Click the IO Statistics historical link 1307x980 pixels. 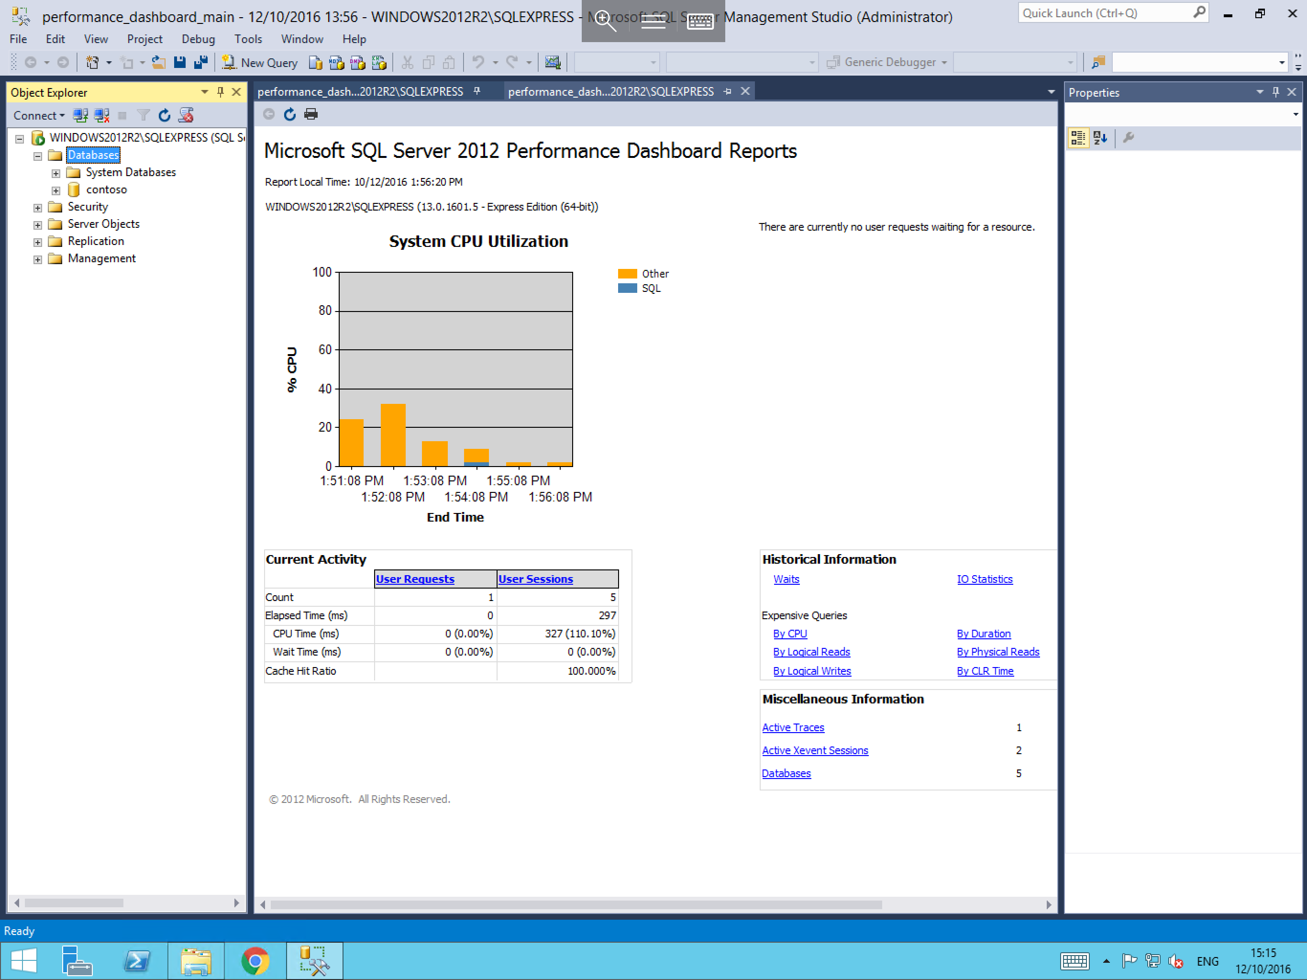(984, 579)
